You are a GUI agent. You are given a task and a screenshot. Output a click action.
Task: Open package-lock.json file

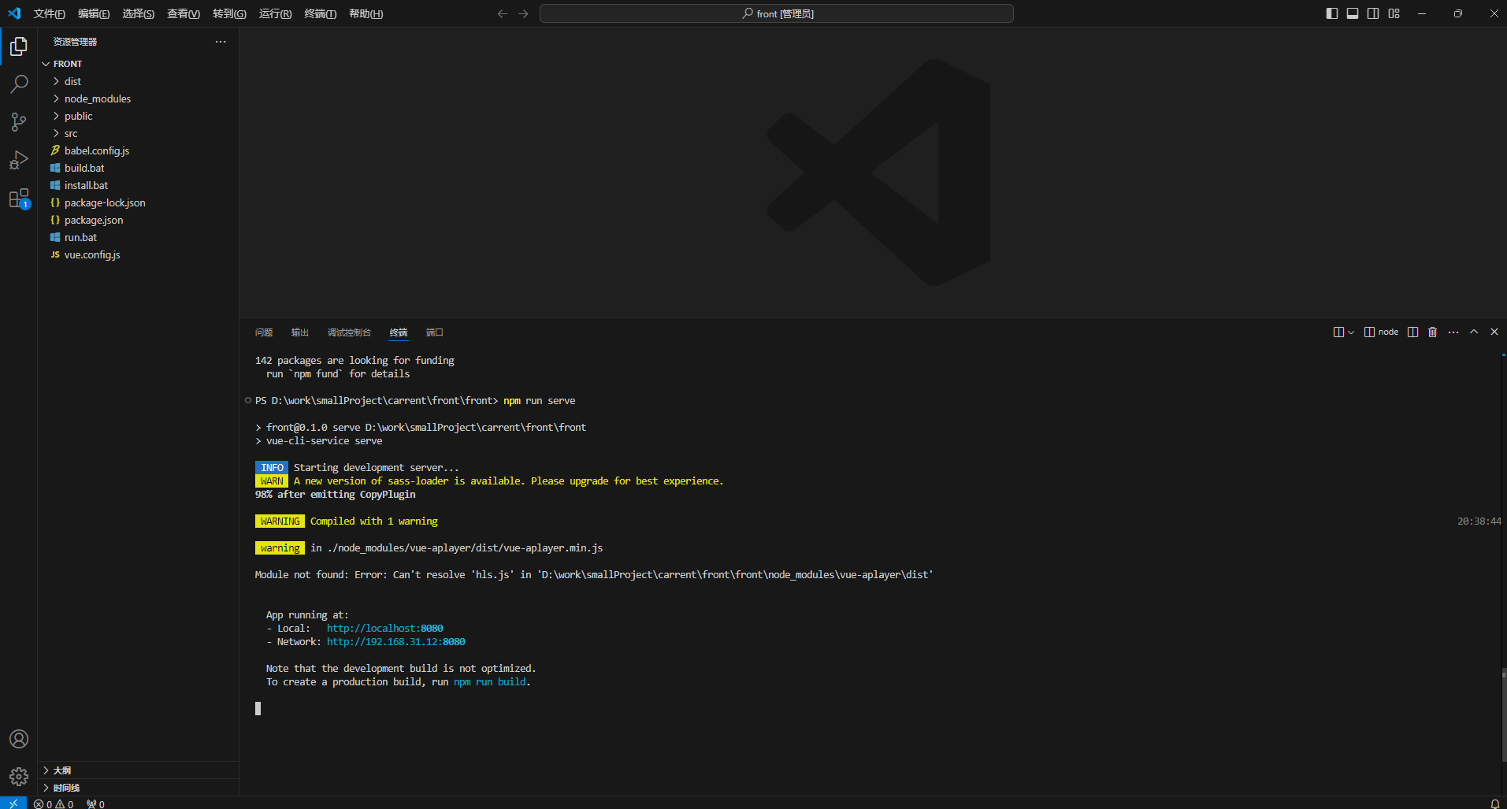(x=138, y=202)
